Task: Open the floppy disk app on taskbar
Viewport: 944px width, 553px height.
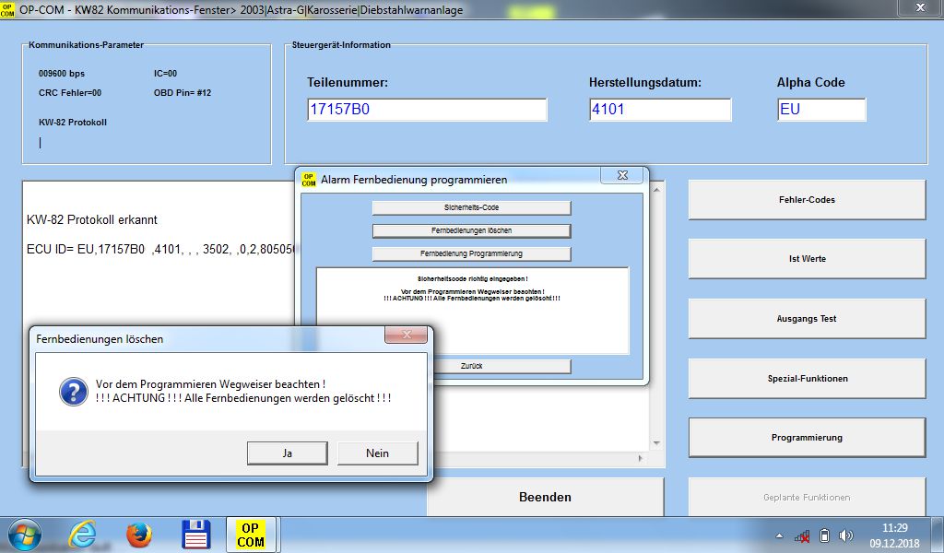Action: pos(195,535)
